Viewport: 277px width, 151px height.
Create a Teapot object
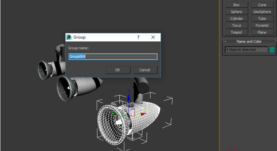(237, 32)
